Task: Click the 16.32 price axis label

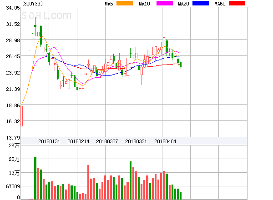Action: pyautogui.click(x=13, y=121)
